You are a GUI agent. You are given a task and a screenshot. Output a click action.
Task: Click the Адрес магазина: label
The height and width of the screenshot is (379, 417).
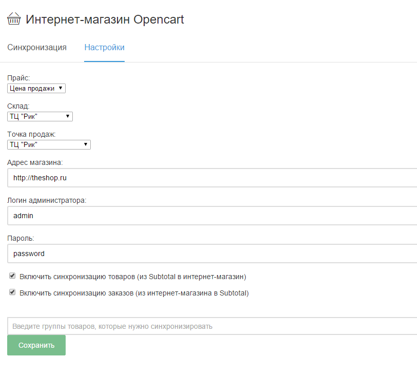coord(35,162)
